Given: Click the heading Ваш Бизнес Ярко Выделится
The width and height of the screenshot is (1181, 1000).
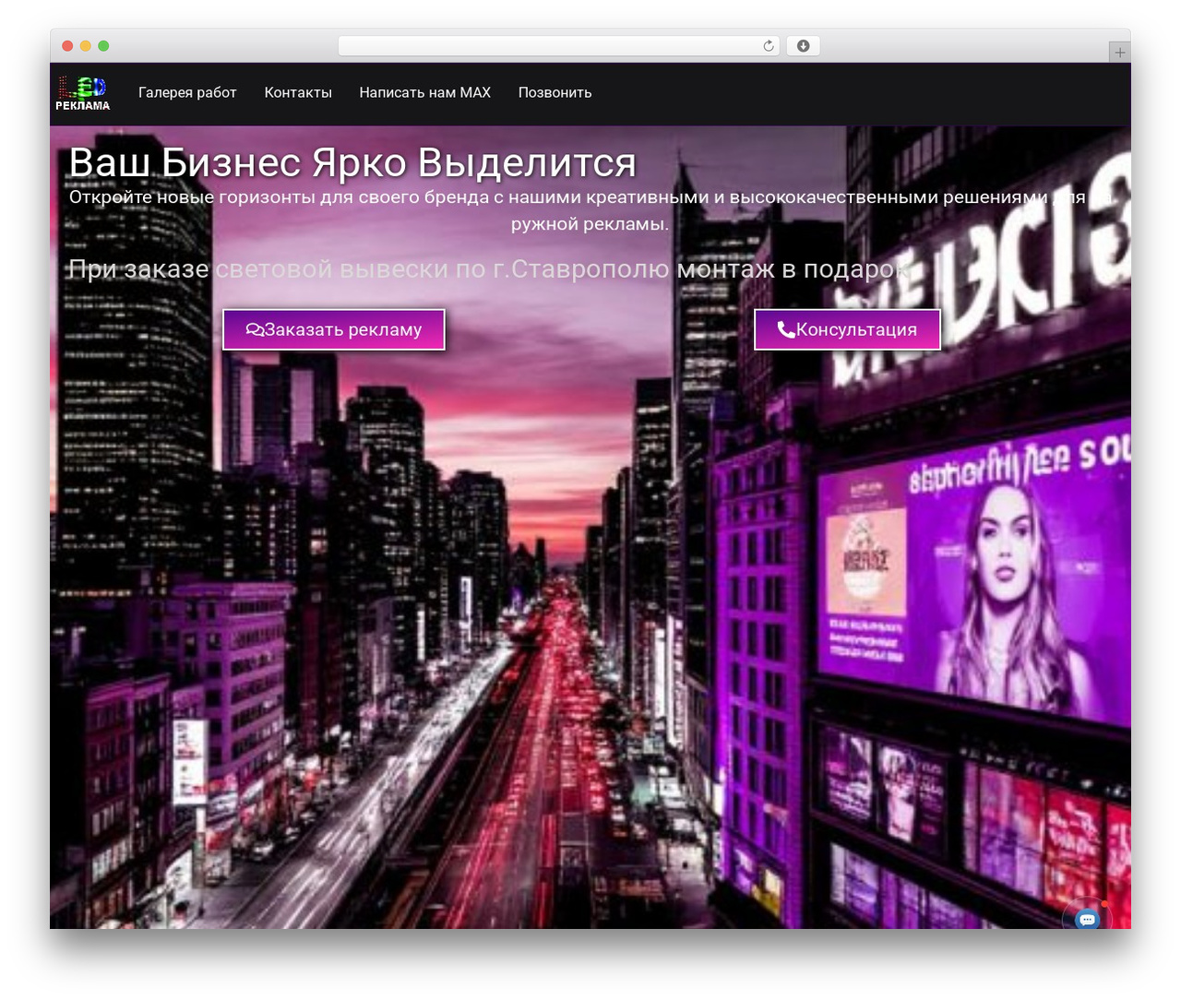Looking at the screenshot, I should (352, 163).
